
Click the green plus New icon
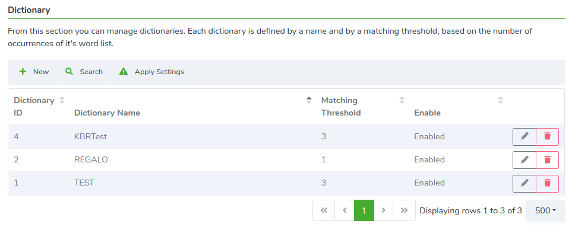(23, 72)
